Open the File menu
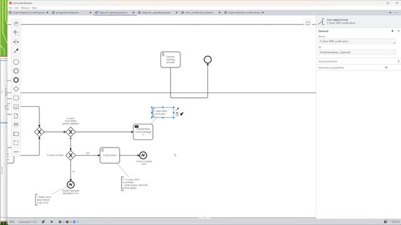Image resolution: width=401 pixels, height=225 pixels. tap(10, 8)
